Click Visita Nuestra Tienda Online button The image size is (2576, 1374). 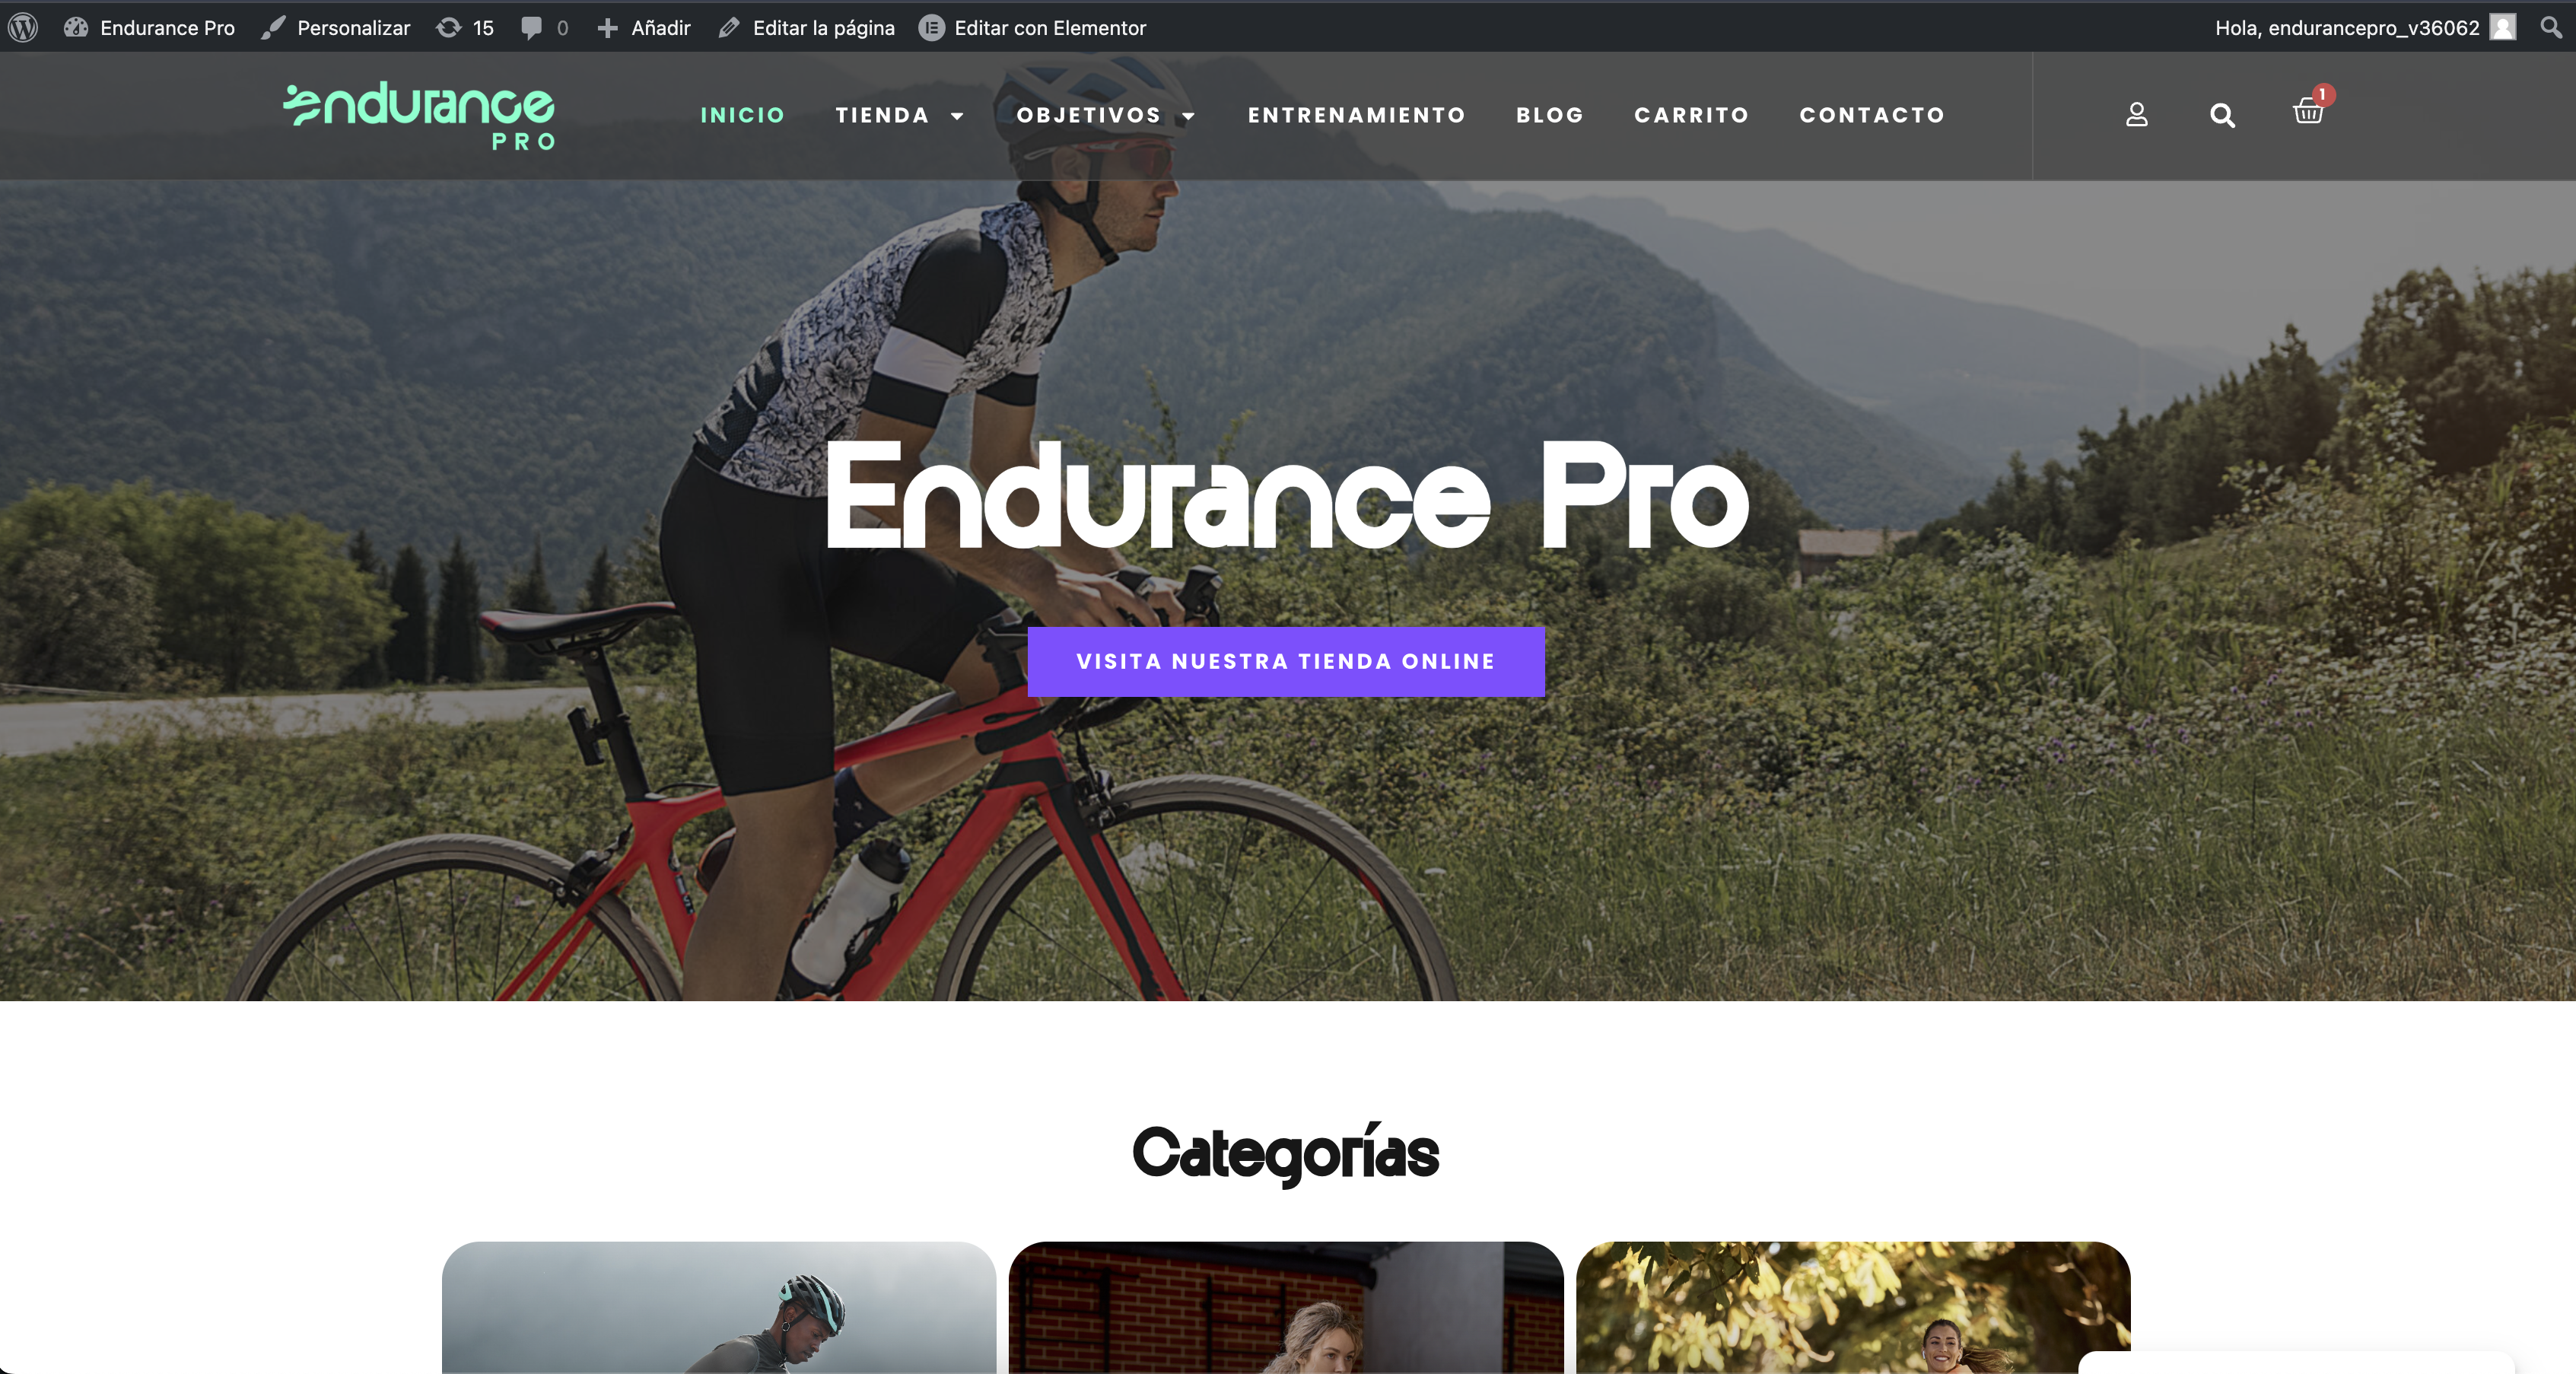1286,662
